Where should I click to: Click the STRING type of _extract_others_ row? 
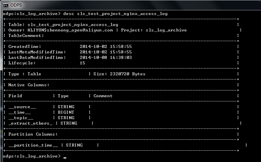coord(69,123)
